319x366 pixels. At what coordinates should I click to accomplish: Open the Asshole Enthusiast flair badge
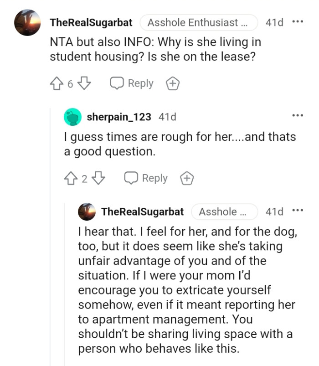pyautogui.click(x=199, y=22)
